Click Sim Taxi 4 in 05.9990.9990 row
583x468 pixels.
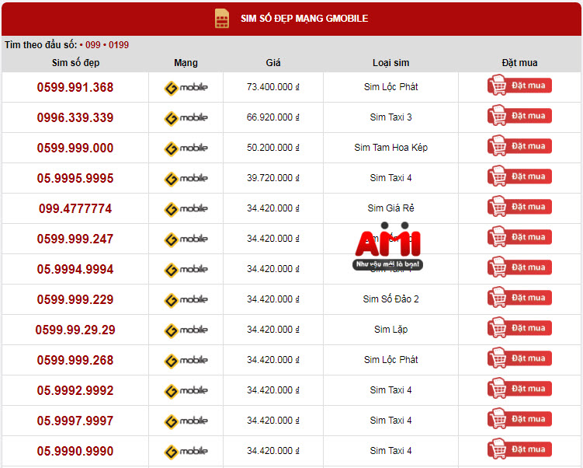point(390,451)
